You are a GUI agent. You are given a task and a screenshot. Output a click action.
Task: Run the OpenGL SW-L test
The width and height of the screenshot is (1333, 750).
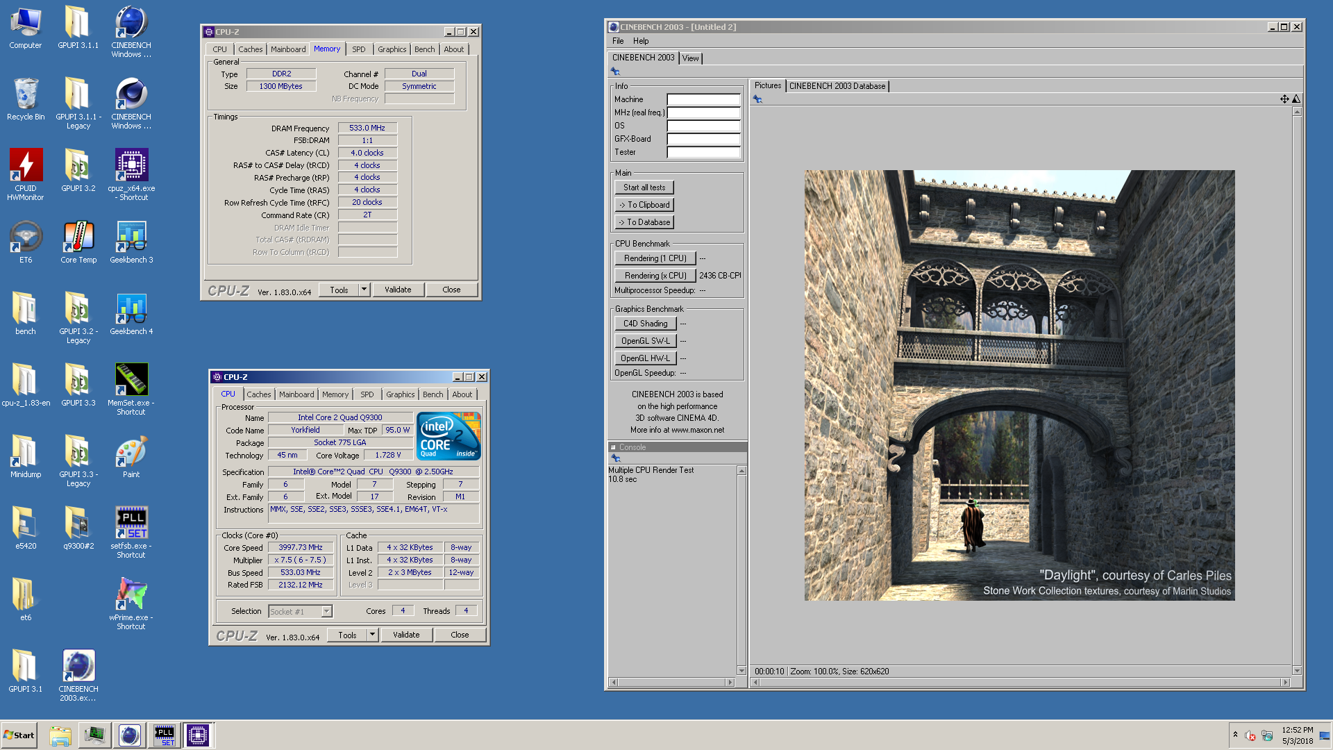tap(646, 341)
